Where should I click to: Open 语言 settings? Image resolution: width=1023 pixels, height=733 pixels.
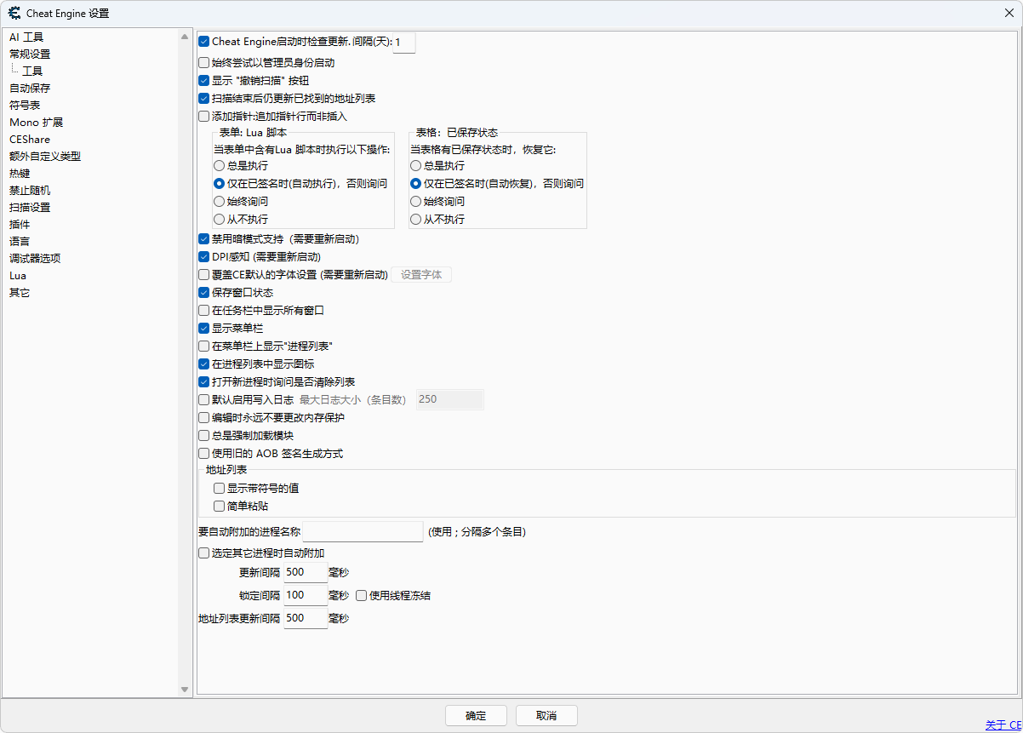(20, 242)
